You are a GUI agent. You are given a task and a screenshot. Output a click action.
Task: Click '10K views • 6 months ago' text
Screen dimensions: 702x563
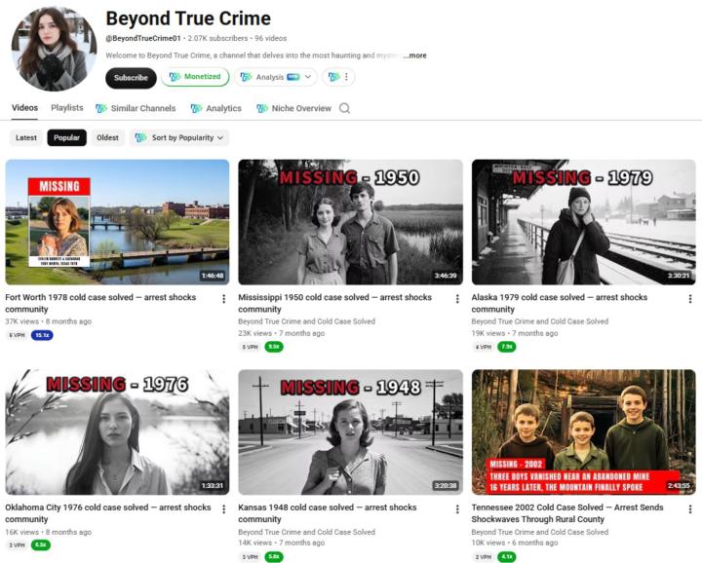(515, 543)
